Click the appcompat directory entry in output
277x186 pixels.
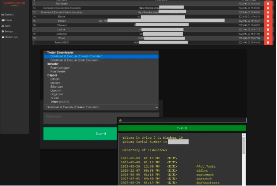coord(205,175)
